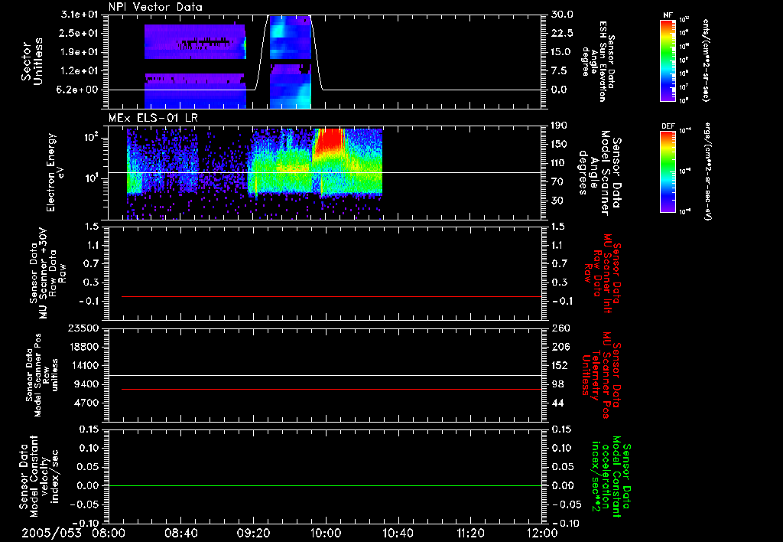The image size is (783, 542).
Task: Click the '98' telemetry tick value
Action: [557, 384]
